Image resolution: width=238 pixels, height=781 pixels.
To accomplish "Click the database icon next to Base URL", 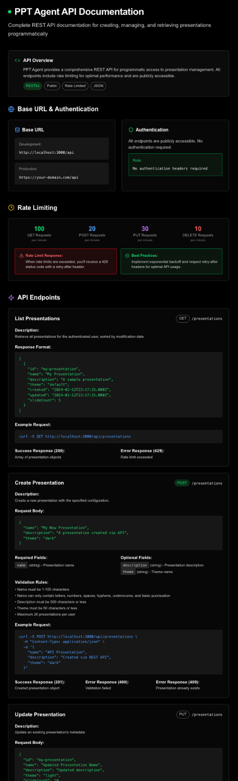I will (18, 130).
